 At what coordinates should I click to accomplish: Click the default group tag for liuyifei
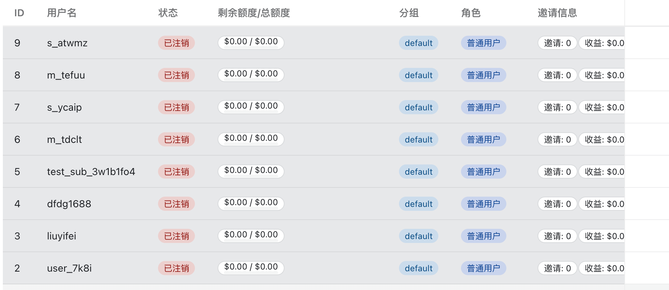click(x=418, y=236)
